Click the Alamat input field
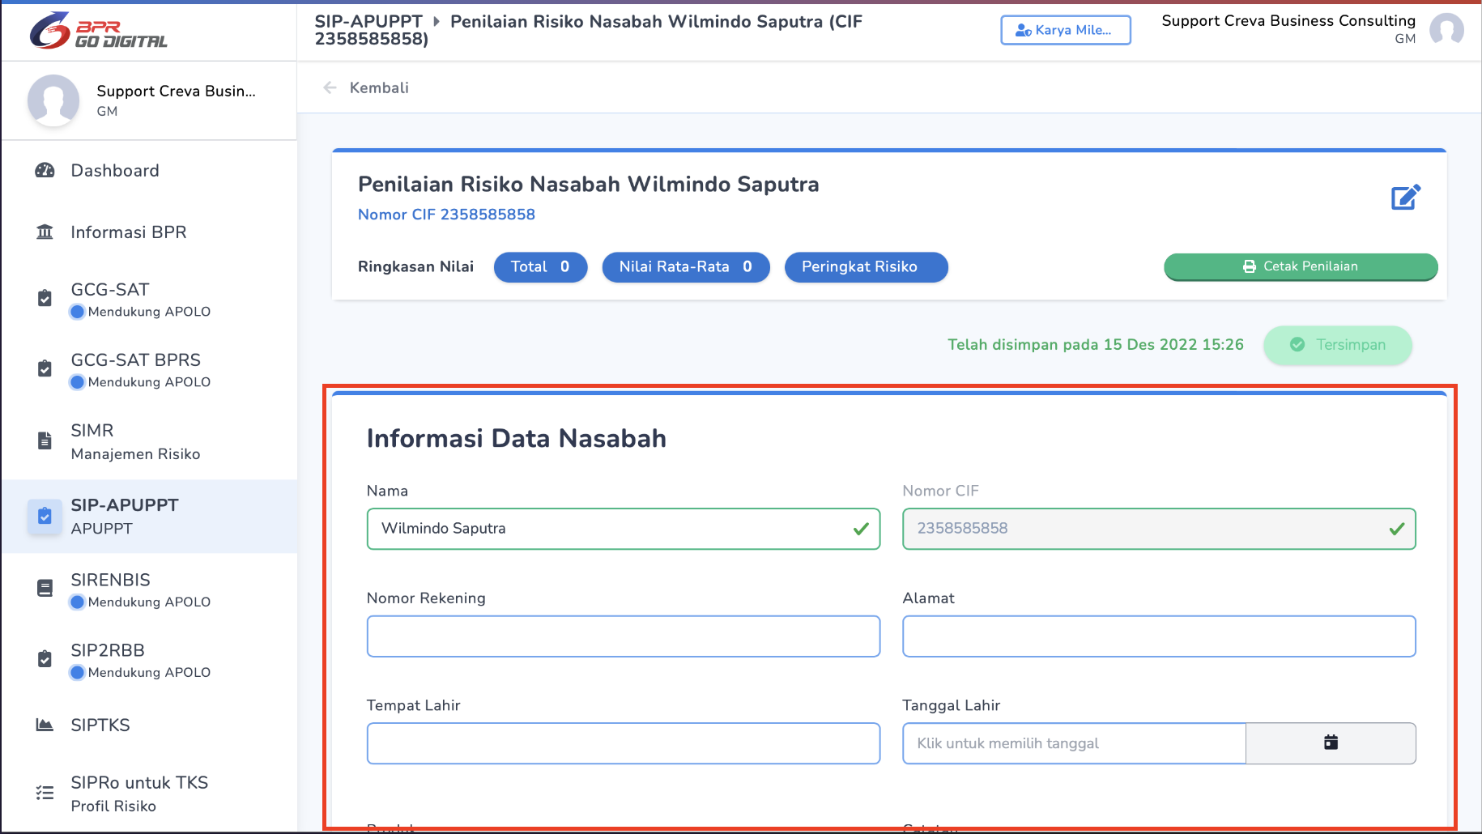 coord(1159,636)
